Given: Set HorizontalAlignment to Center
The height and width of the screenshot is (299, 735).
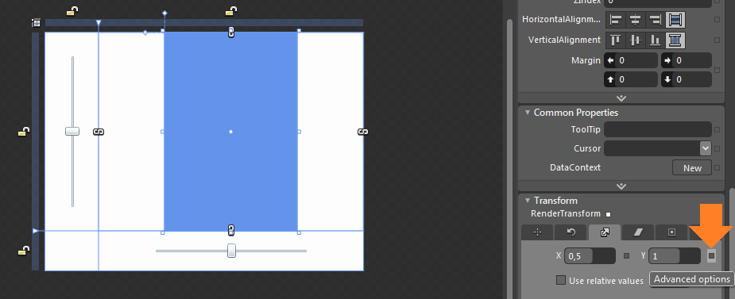Looking at the screenshot, I should (x=635, y=20).
